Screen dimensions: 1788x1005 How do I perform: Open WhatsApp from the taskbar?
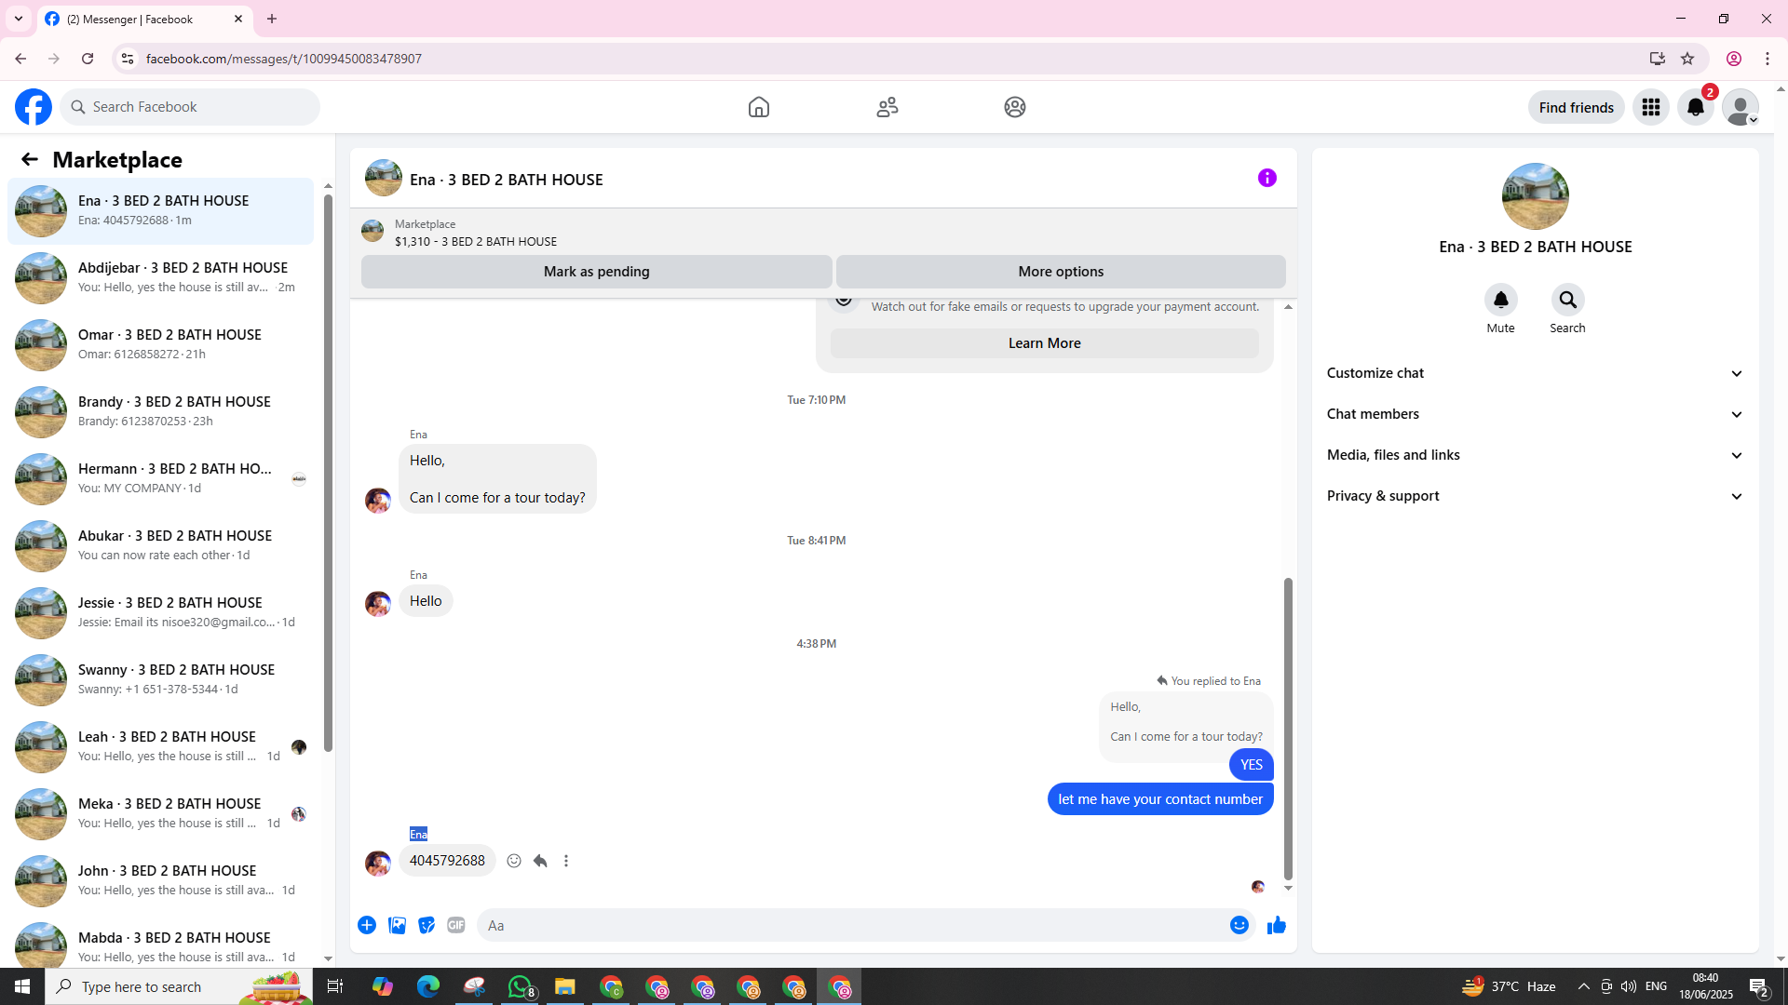520,986
